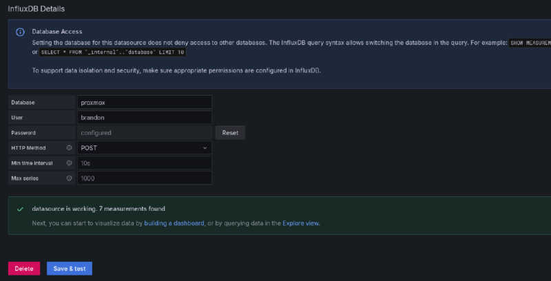Focus the Min time interval input
Screen dimensions: 551x281
(144, 163)
